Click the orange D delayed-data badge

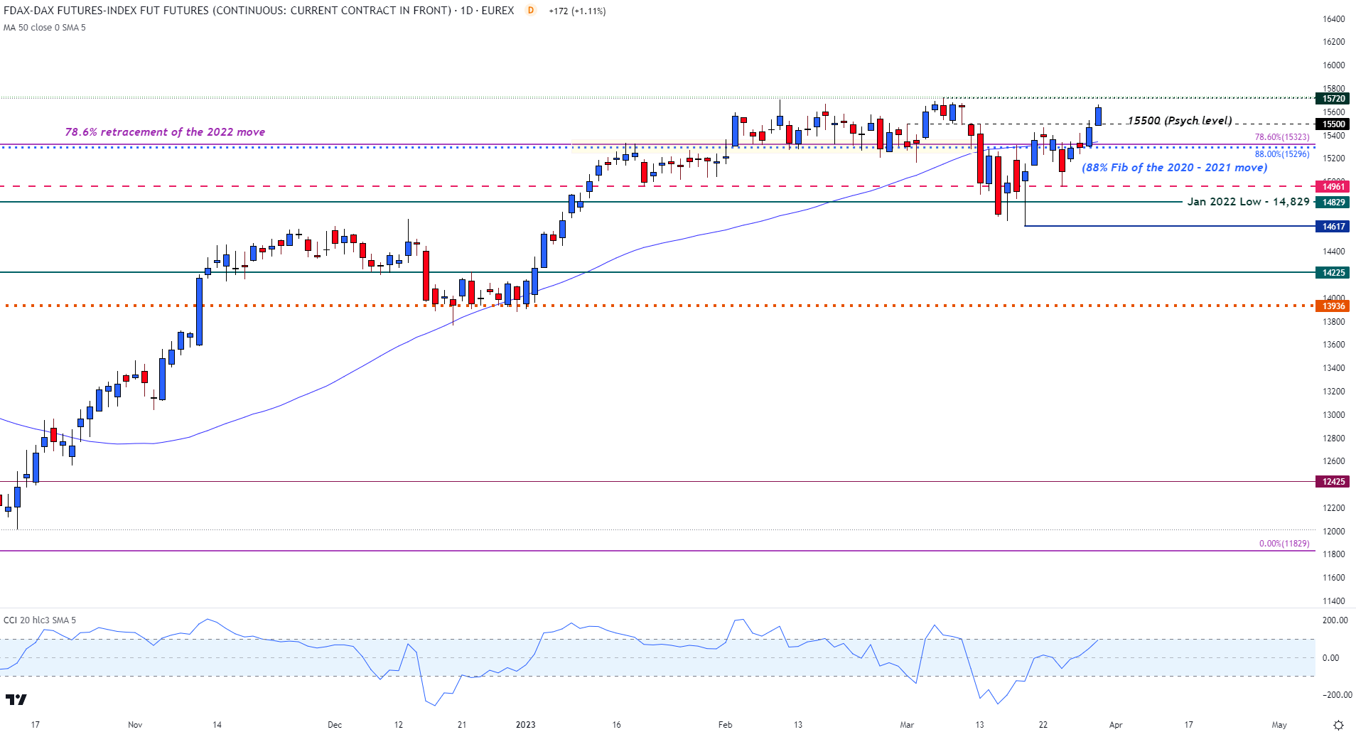point(530,11)
